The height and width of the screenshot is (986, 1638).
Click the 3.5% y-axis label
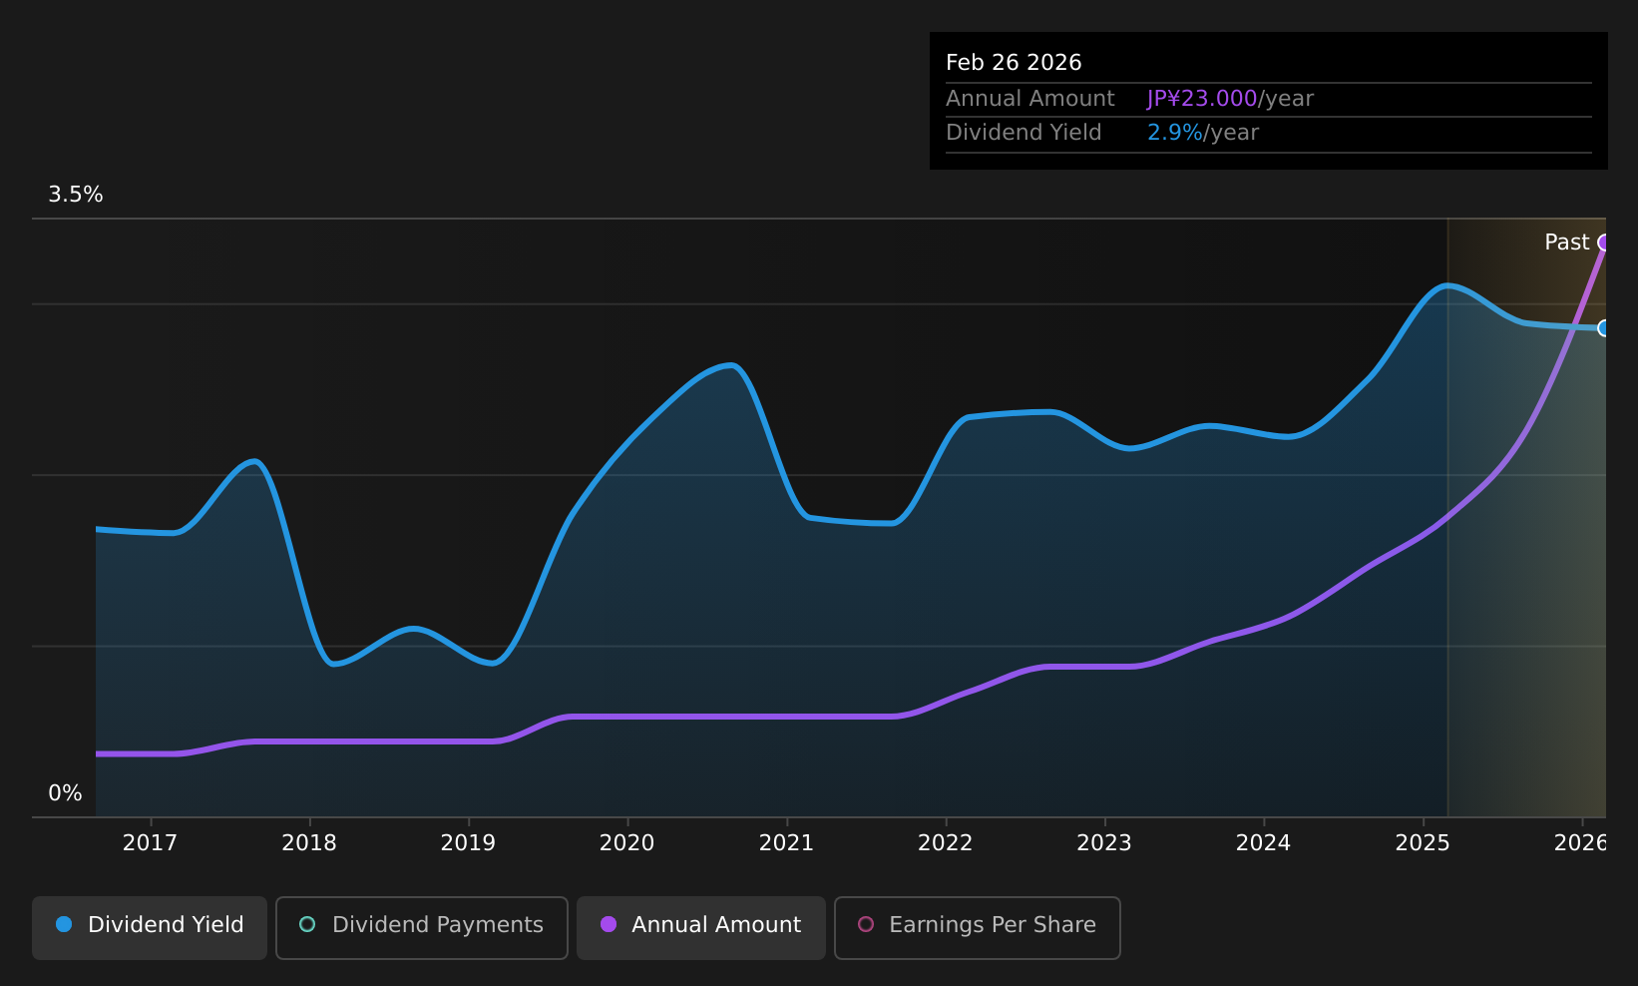tap(76, 195)
